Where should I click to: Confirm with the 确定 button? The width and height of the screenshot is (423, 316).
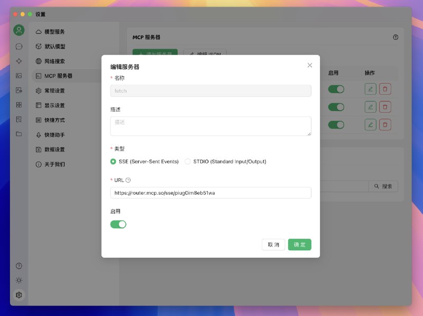pyautogui.click(x=299, y=245)
